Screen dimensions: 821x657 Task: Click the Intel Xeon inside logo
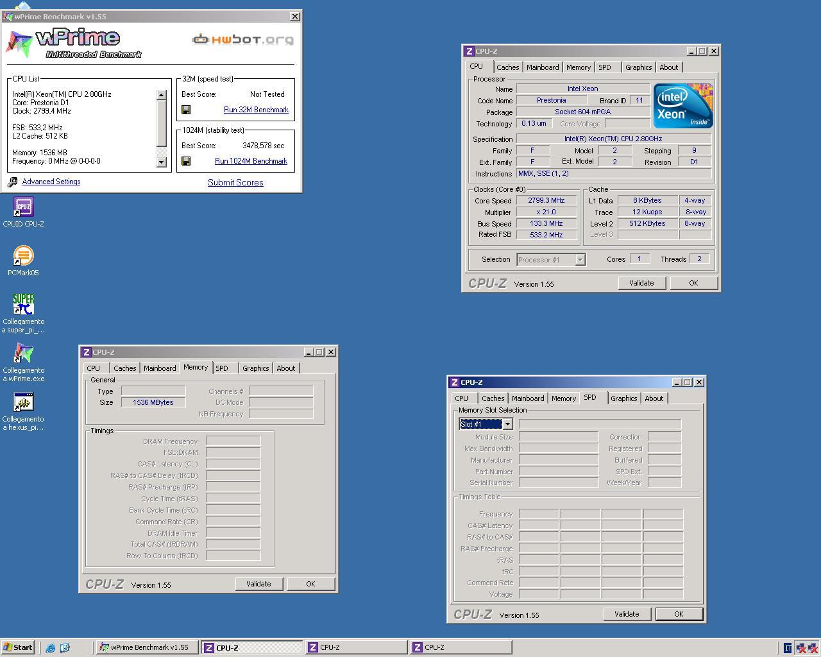683,106
